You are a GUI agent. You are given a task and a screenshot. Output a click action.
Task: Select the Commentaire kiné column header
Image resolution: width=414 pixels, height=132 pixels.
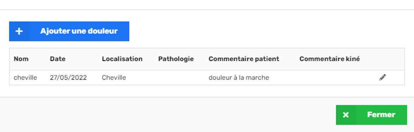tap(329, 59)
